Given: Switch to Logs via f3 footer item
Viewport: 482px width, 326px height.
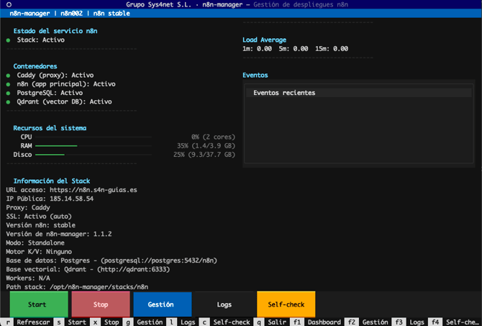Looking at the screenshot, I should [x=417, y=322].
